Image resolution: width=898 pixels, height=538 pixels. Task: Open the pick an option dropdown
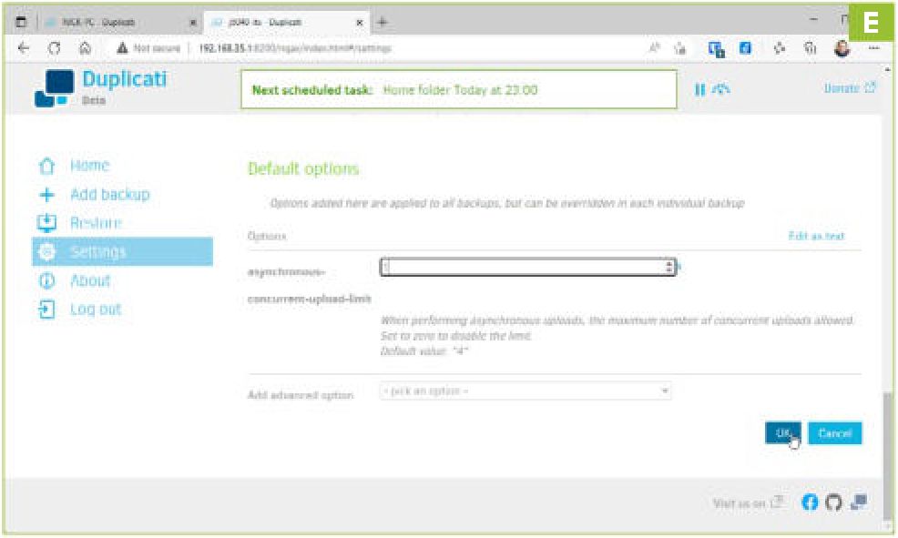point(526,391)
